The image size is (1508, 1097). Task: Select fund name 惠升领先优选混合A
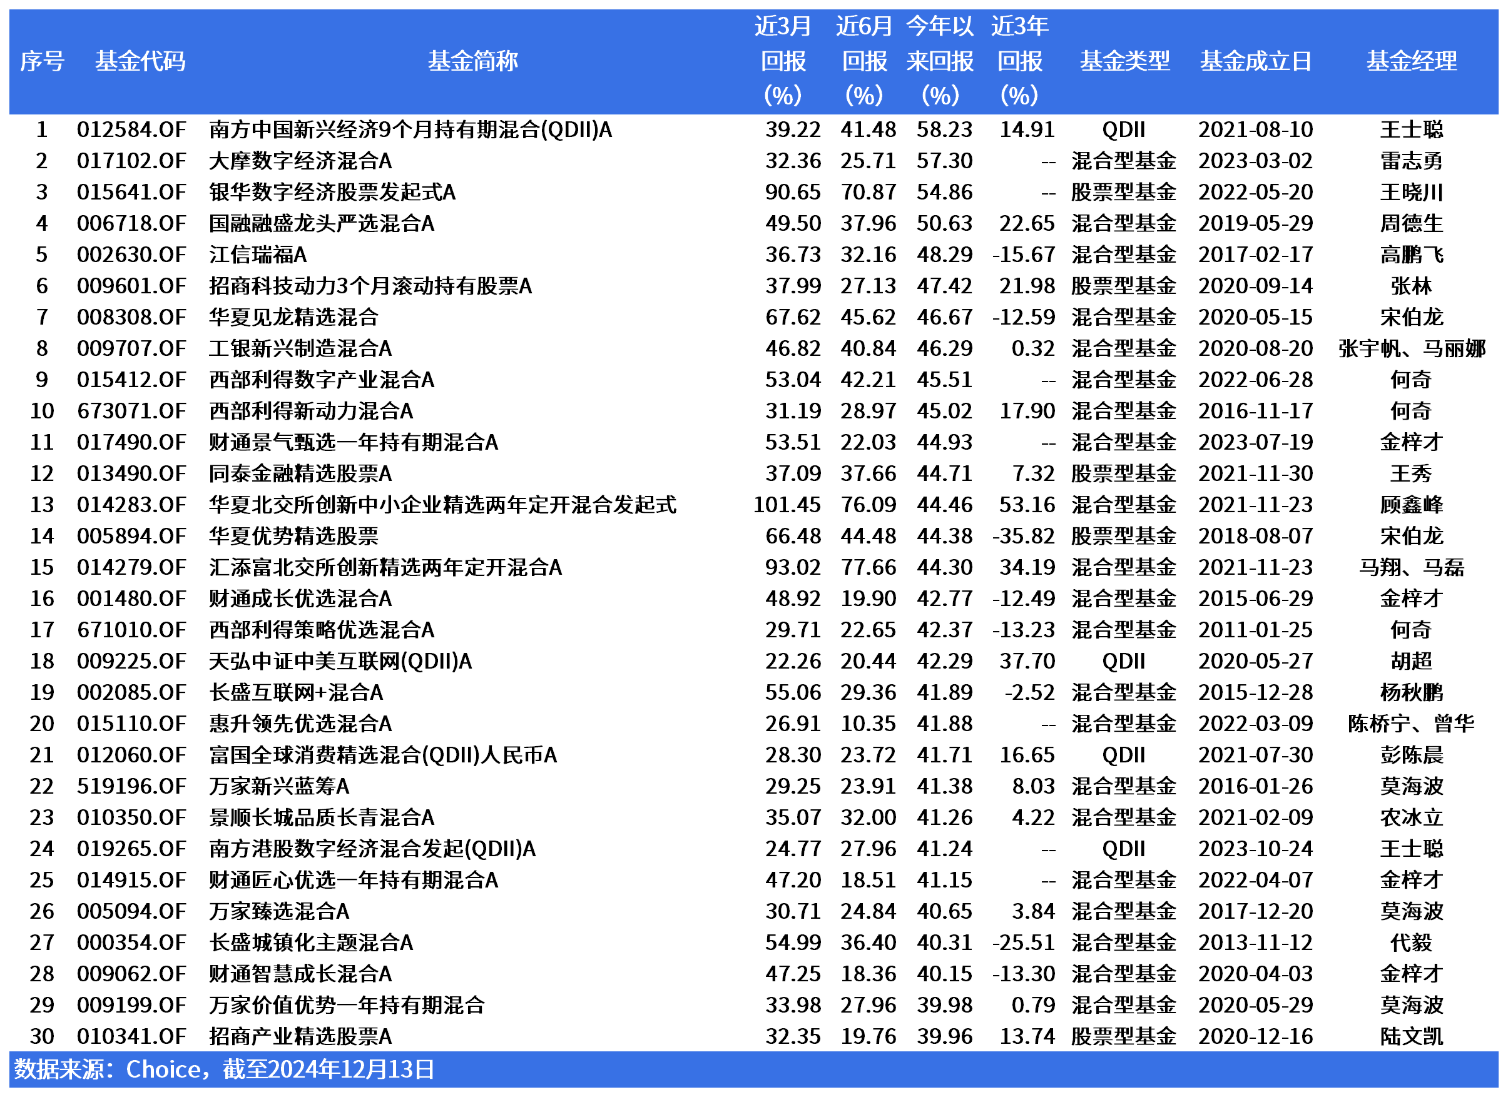(x=300, y=723)
